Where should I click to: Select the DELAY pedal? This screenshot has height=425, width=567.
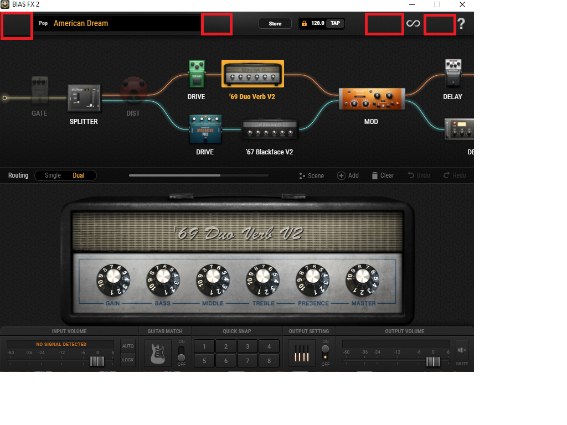tap(453, 74)
